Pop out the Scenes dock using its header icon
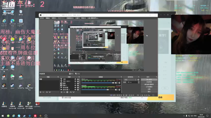 click(58, 77)
